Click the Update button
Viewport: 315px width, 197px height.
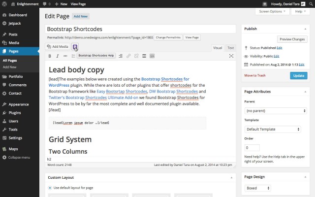point(299,75)
